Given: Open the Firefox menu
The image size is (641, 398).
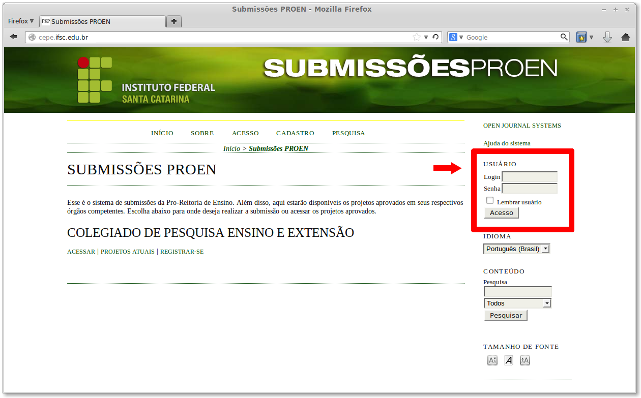Looking at the screenshot, I should 19,21.
